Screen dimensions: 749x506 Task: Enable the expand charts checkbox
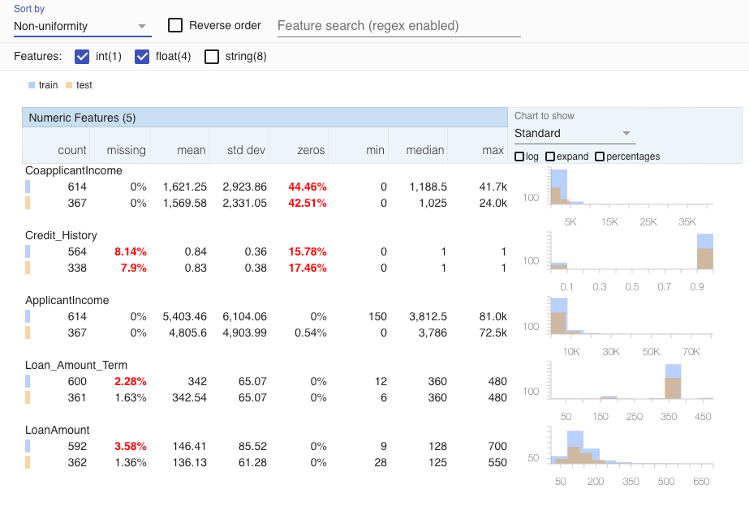point(550,157)
